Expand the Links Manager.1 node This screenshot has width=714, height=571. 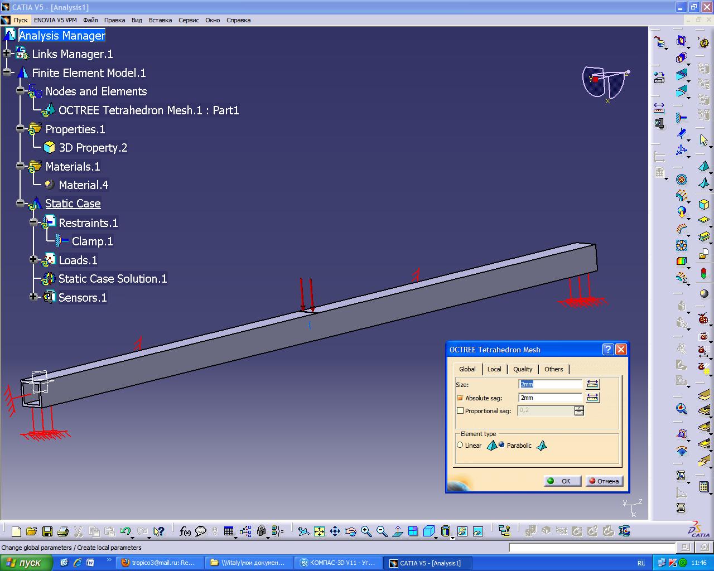pyautogui.click(x=7, y=54)
